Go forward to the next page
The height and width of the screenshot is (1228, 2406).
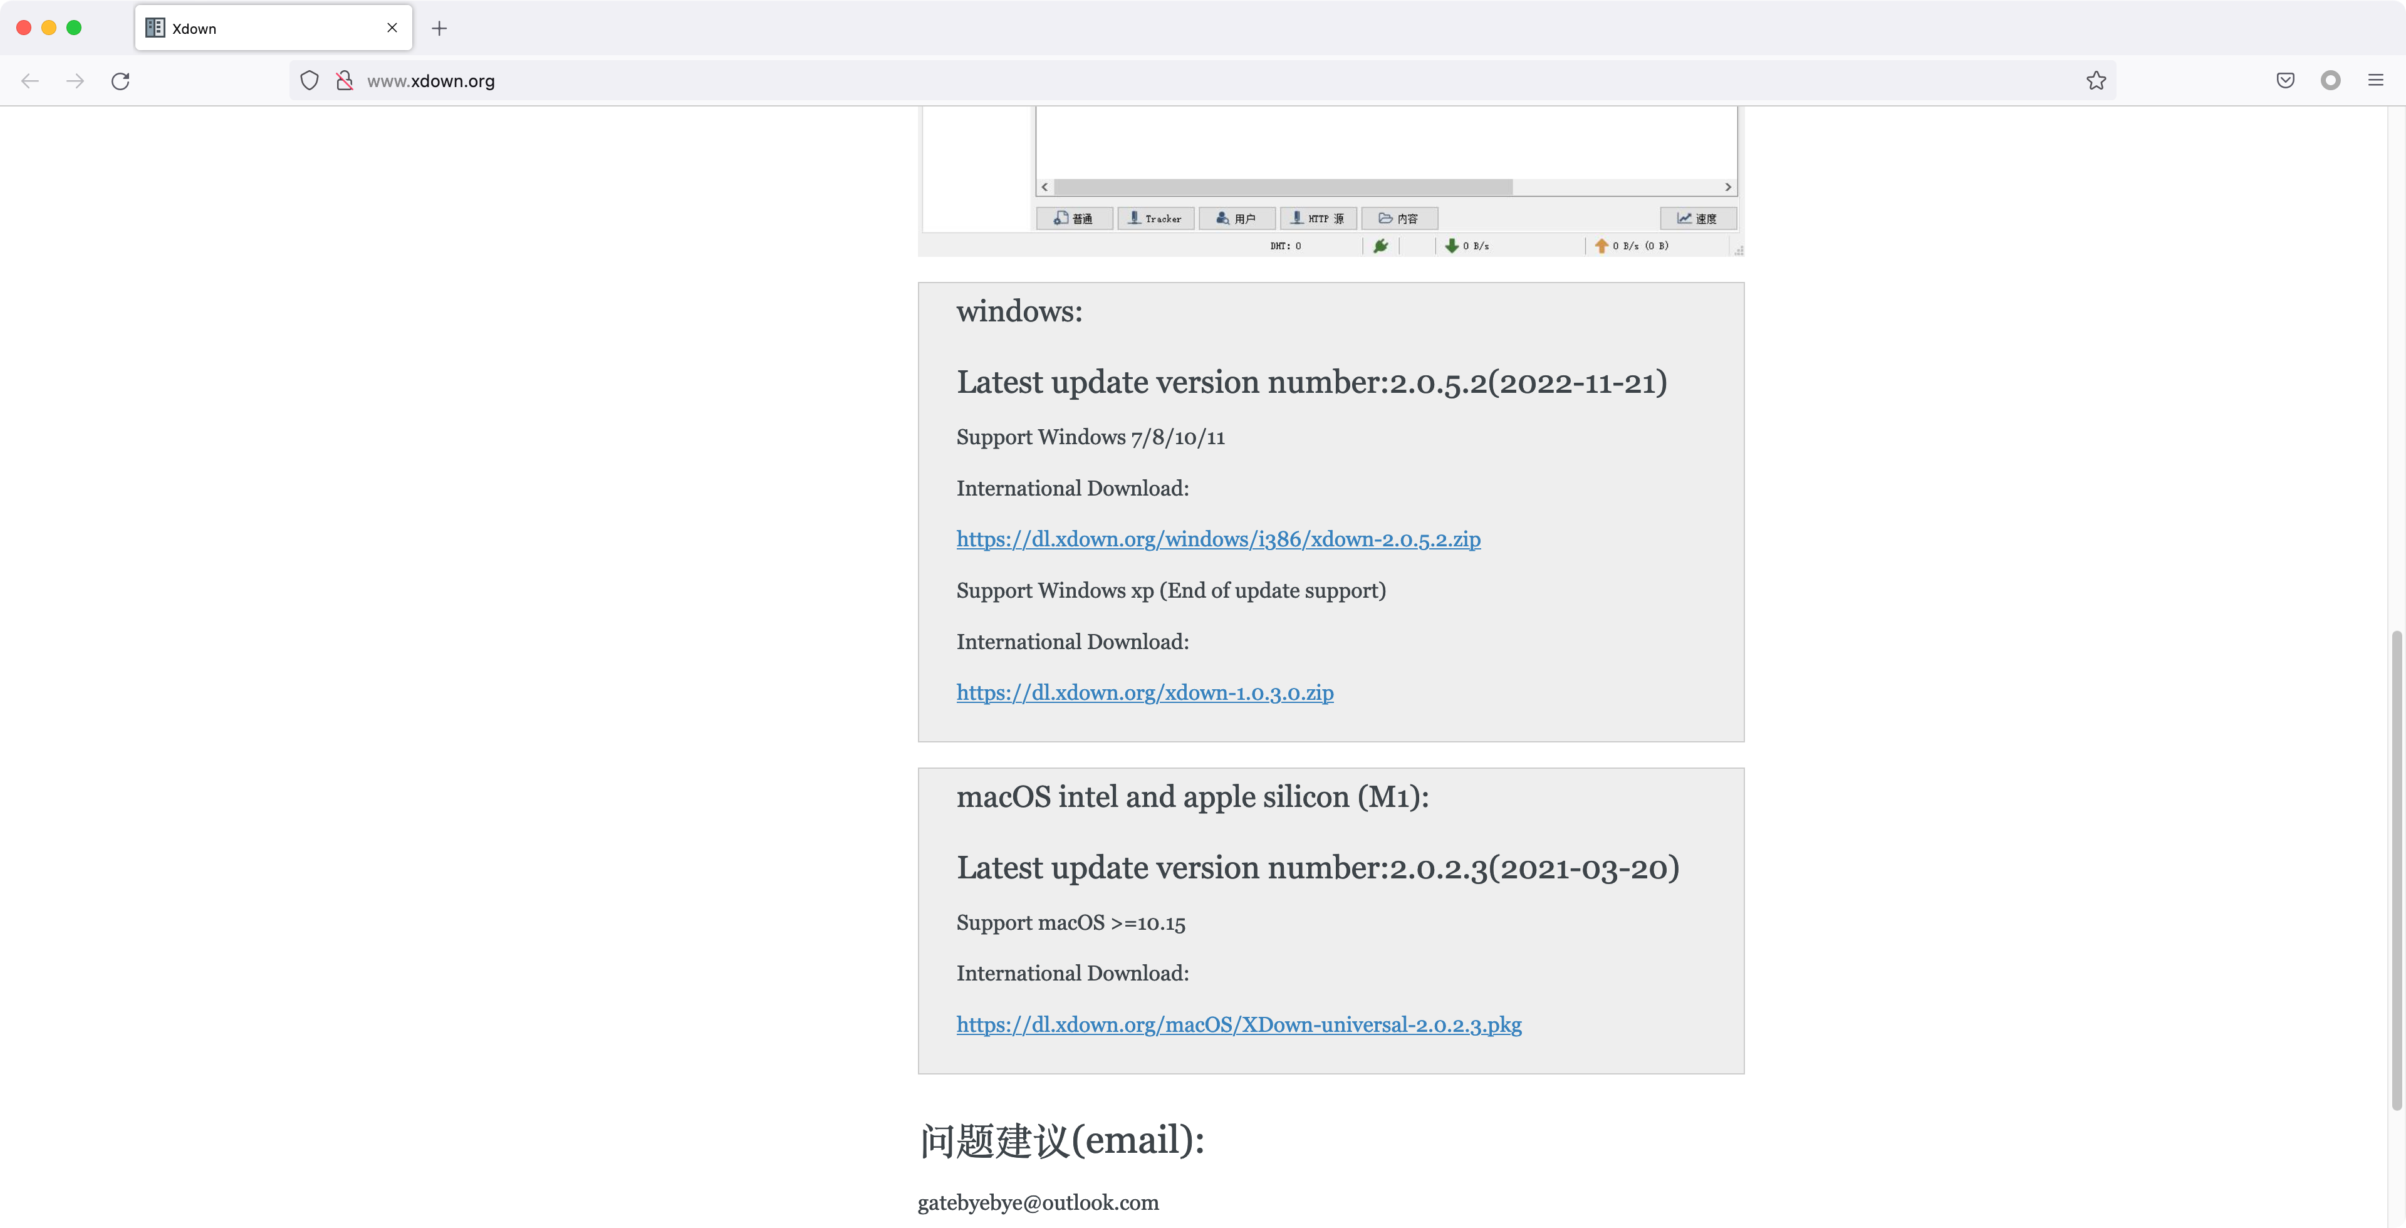click(76, 81)
